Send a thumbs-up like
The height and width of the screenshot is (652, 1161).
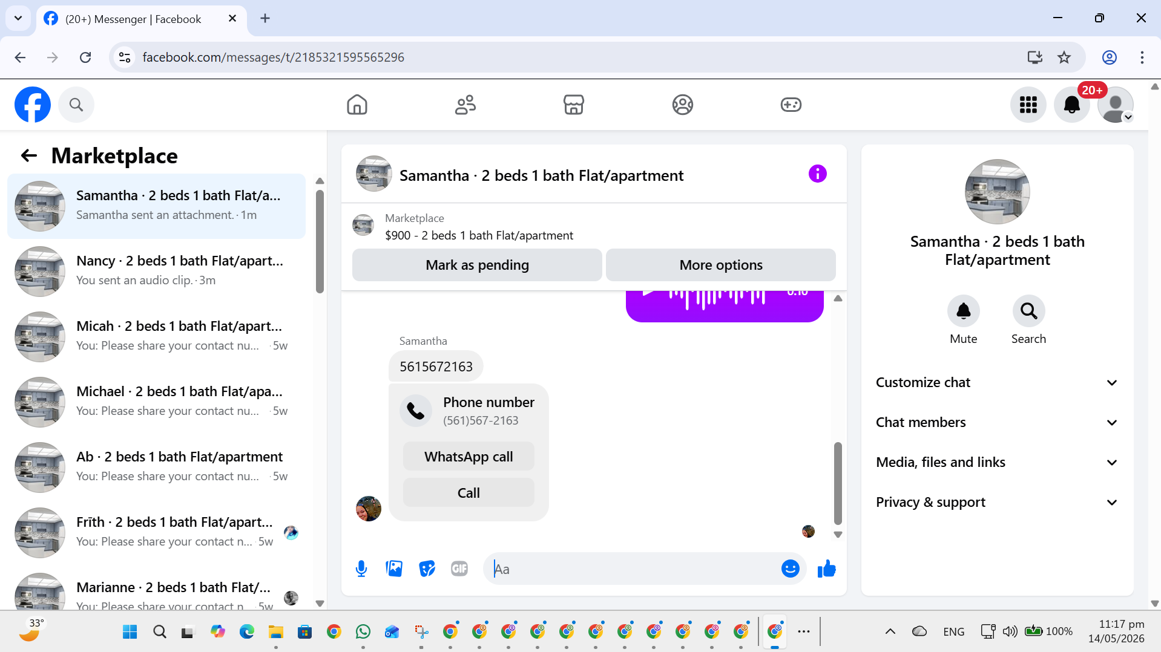tap(826, 569)
